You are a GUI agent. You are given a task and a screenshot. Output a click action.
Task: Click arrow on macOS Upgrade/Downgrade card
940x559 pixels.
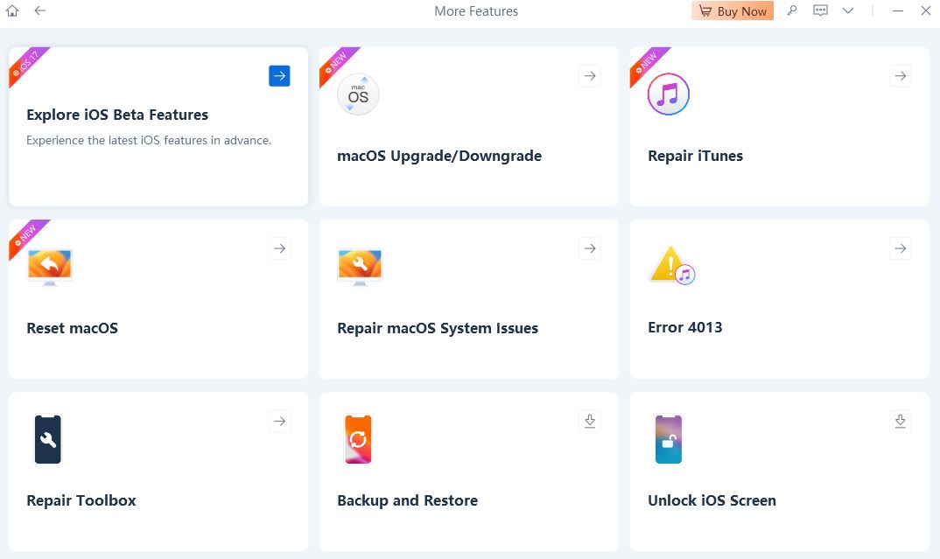tap(590, 76)
